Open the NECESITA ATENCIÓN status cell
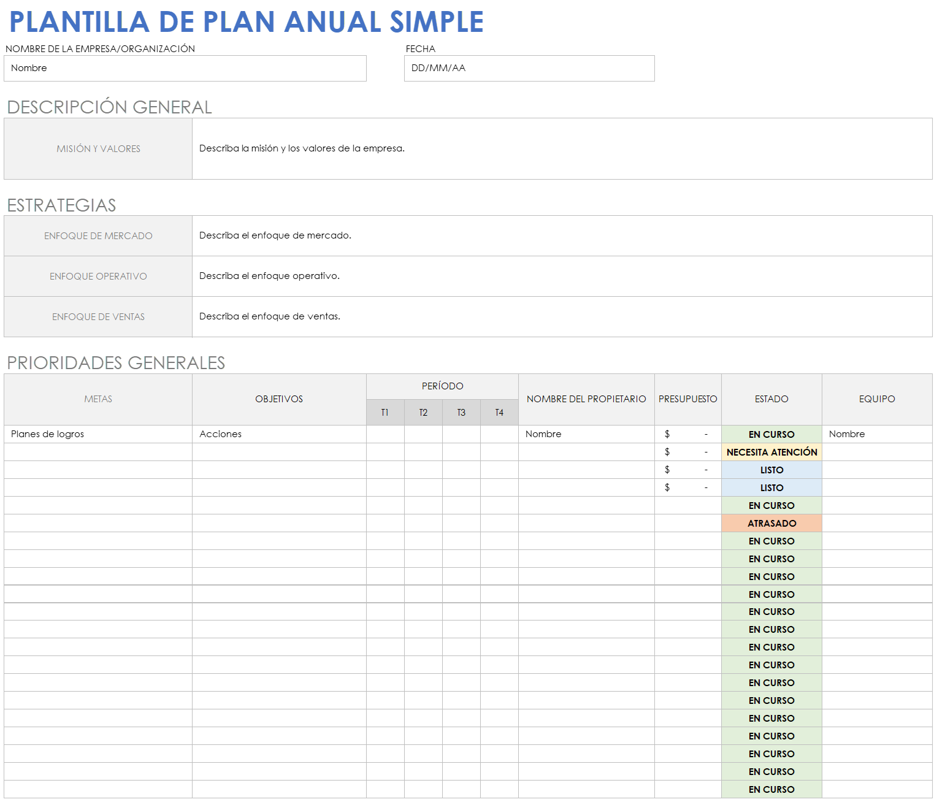This screenshot has width=937, height=802. 771,452
